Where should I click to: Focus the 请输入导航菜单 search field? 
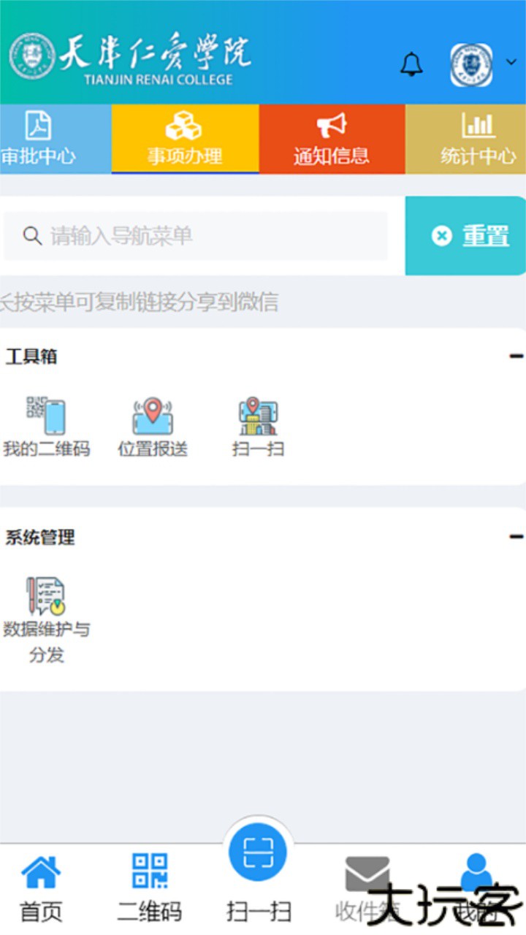pos(196,236)
